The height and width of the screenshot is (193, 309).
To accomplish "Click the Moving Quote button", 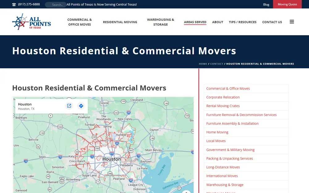I will pos(287,4).
